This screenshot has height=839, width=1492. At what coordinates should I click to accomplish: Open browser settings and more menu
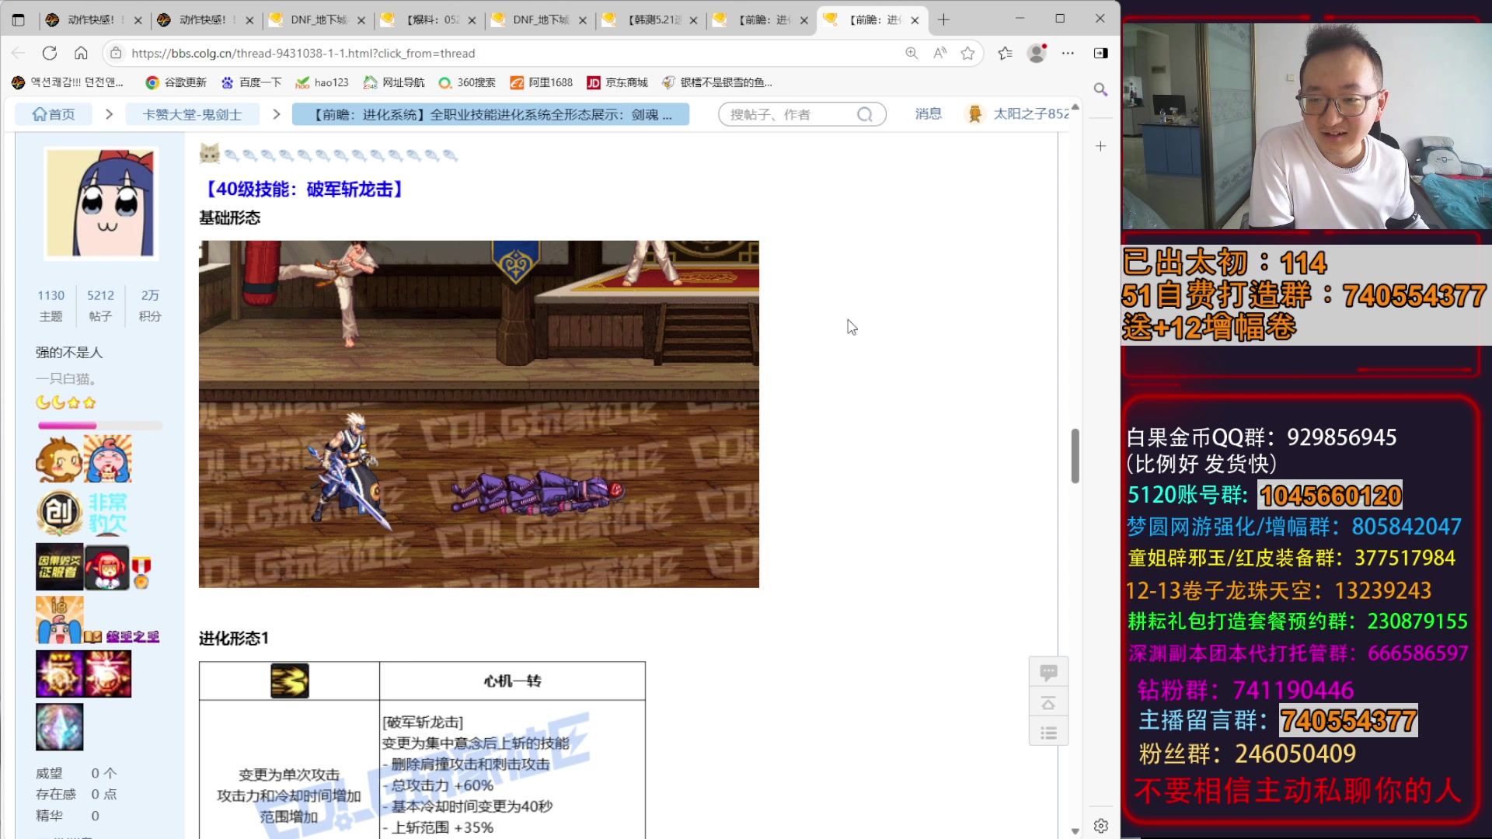pos(1068,53)
